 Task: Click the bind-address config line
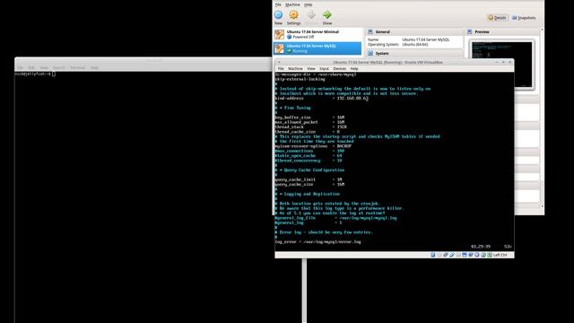[x=321, y=98]
